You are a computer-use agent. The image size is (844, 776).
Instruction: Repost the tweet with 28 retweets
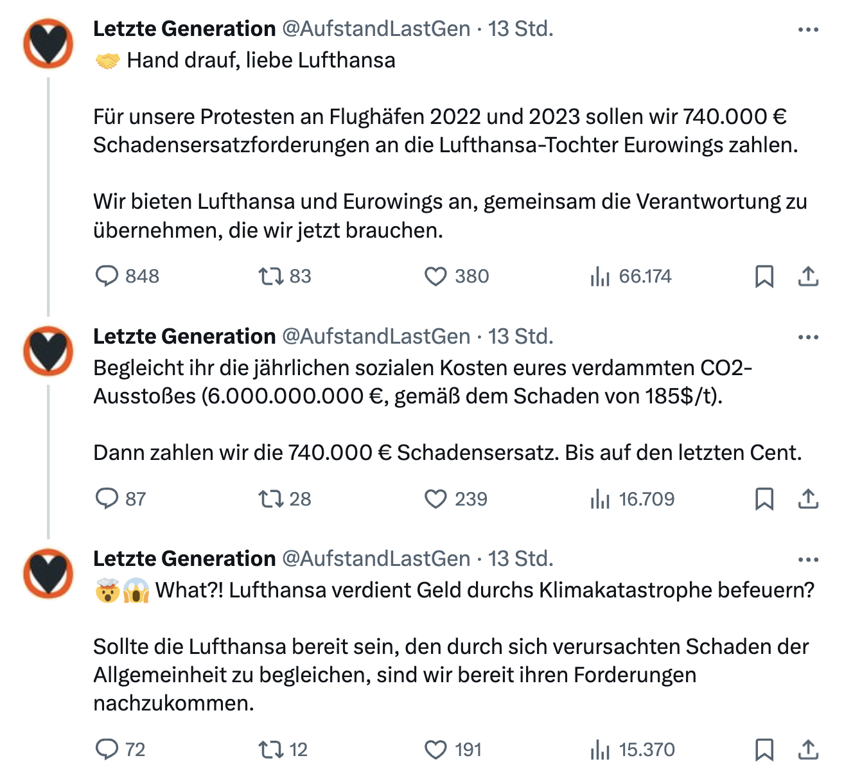(x=270, y=498)
